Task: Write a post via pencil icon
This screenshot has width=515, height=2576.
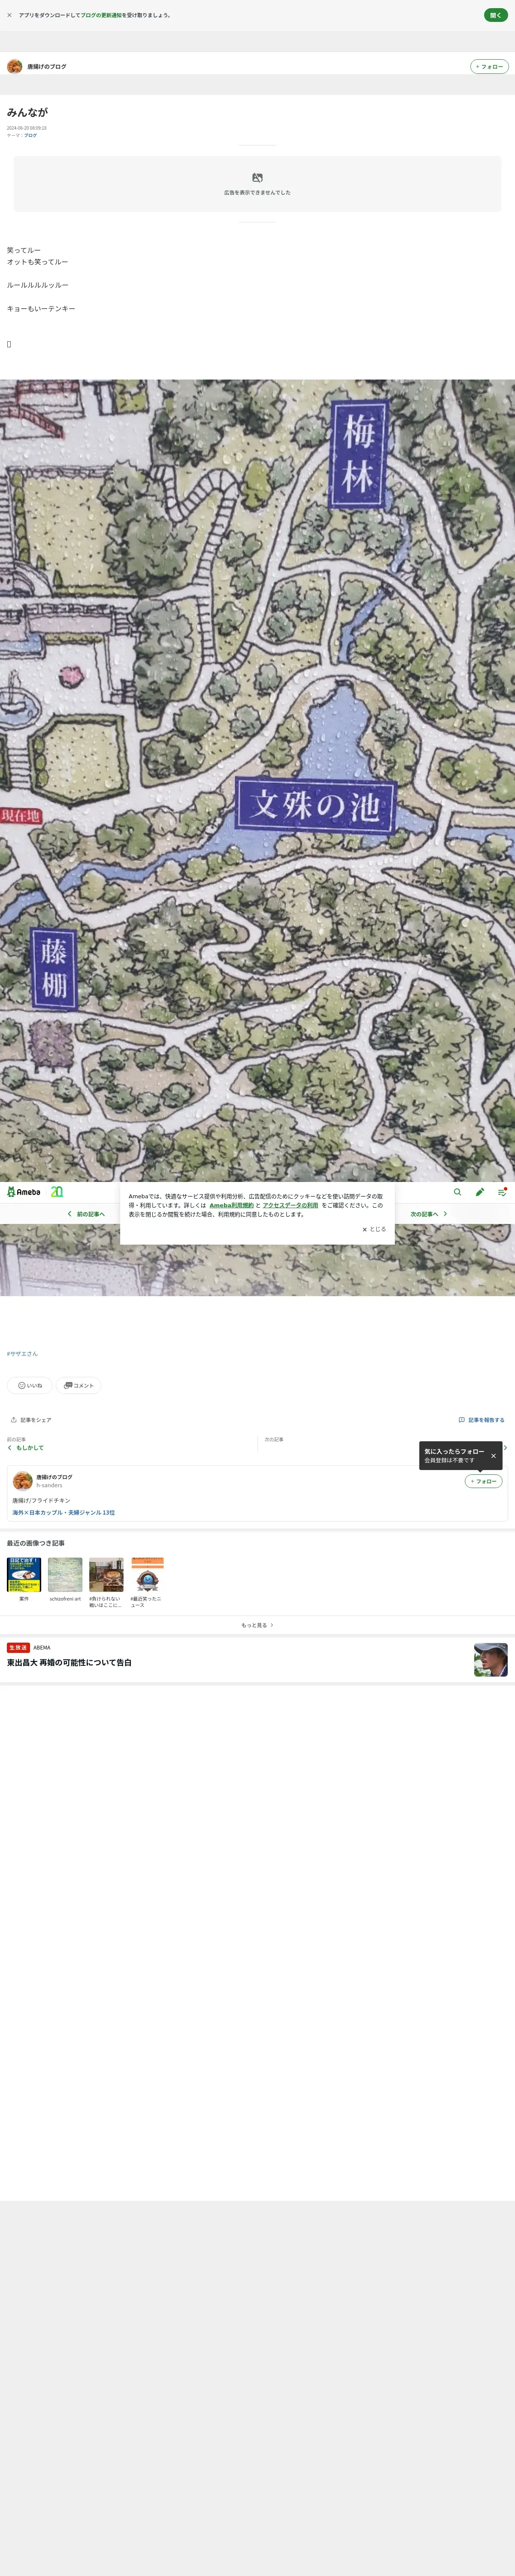Action: [480, 1192]
